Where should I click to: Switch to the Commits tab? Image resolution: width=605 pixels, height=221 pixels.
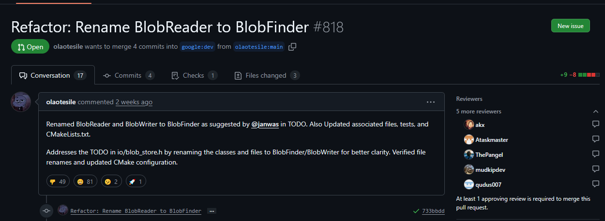[x=128, y=75]
